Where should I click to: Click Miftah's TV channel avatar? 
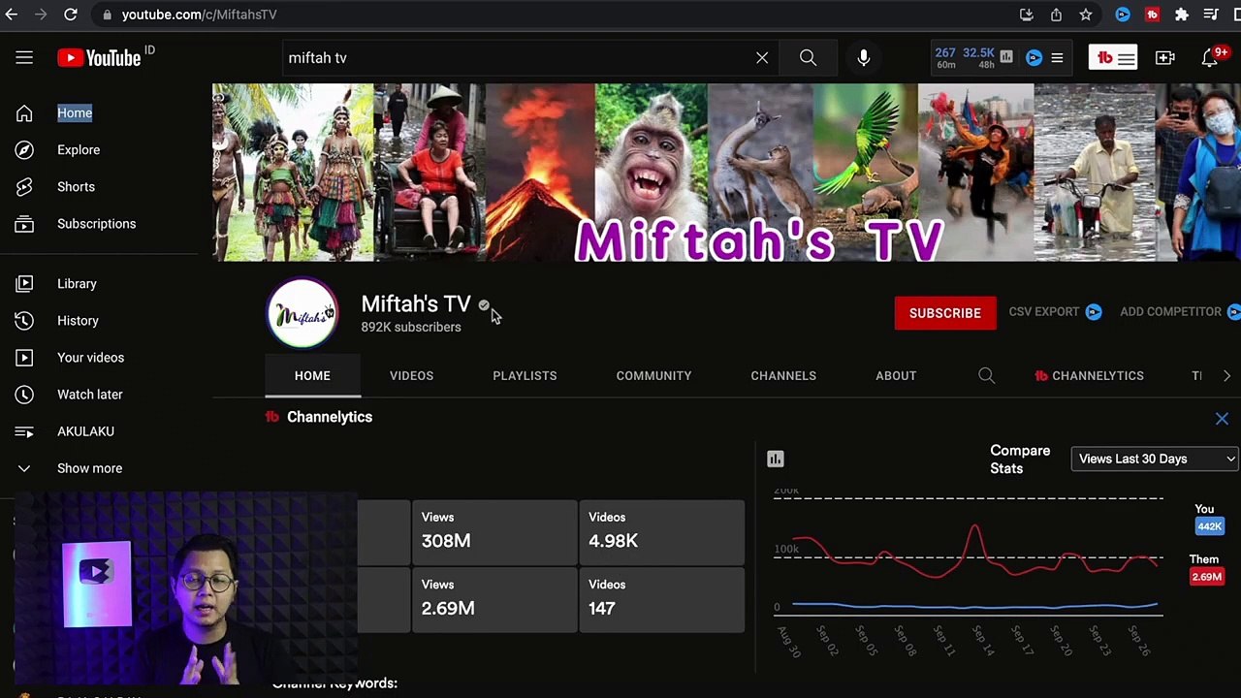click(302, 313)
